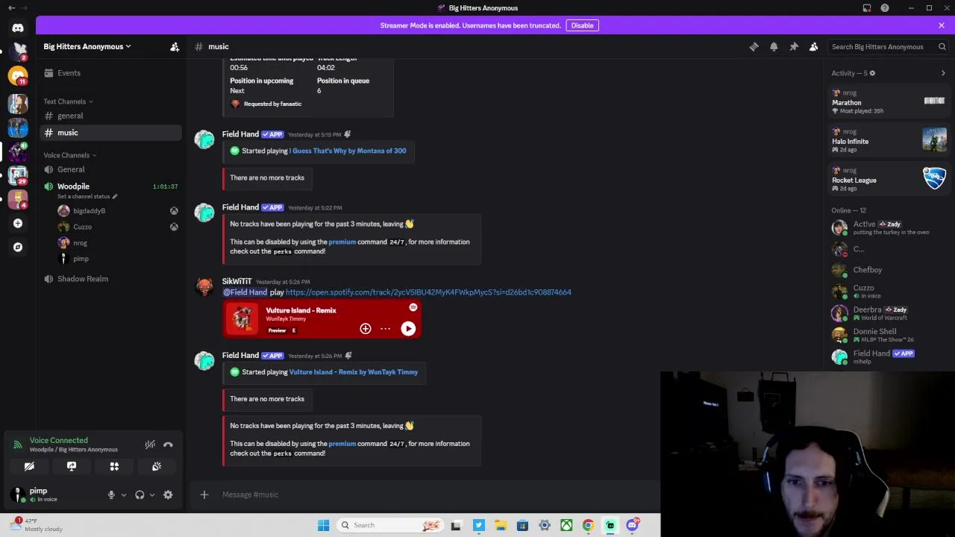Viewport: 955px width, 537px height.
Task: Open Activity settings gear in member list
Action: point(872,73)
